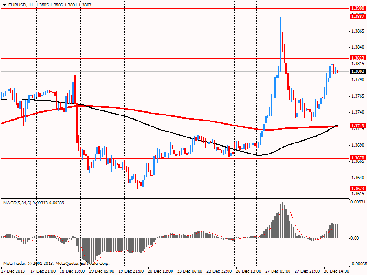367x275 pixels.
Task: Select the EURUSD,H1 chart title text
Action: pyautogui.click(x=20, y=5)
